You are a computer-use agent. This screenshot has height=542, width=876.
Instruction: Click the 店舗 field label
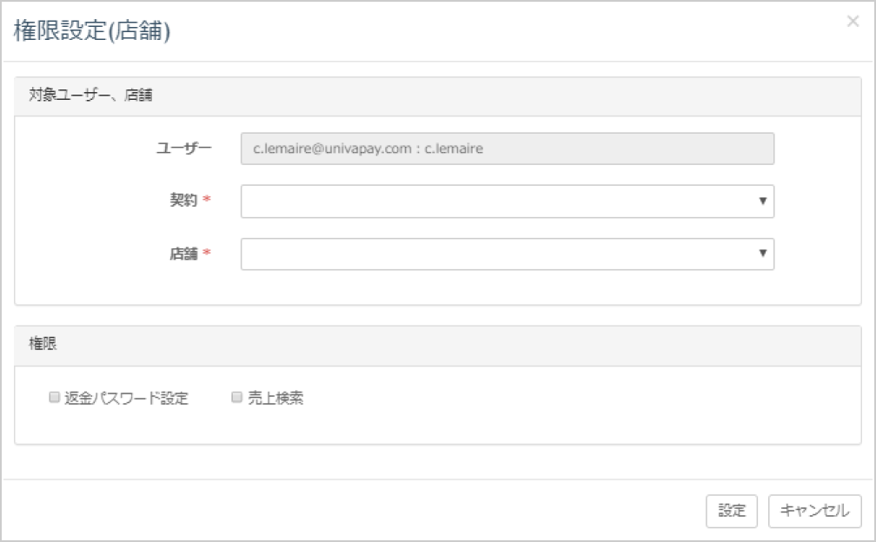click(x=183, y=254)
